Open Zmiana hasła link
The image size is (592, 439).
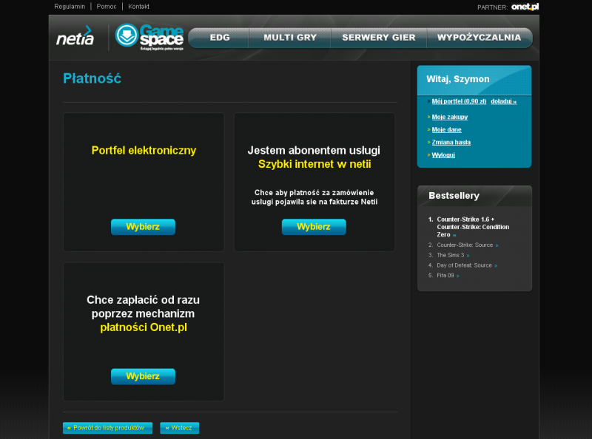(451, 142)
